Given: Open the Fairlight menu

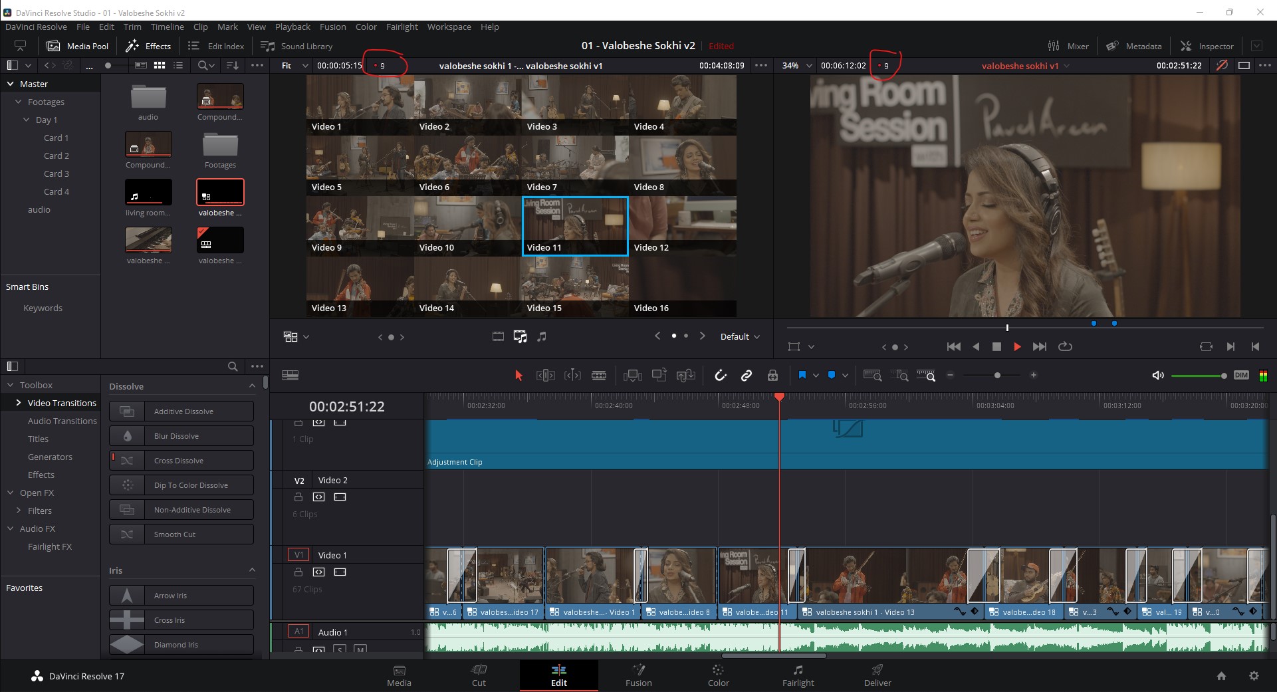Looking at the screenshot, I should (402, 27).
